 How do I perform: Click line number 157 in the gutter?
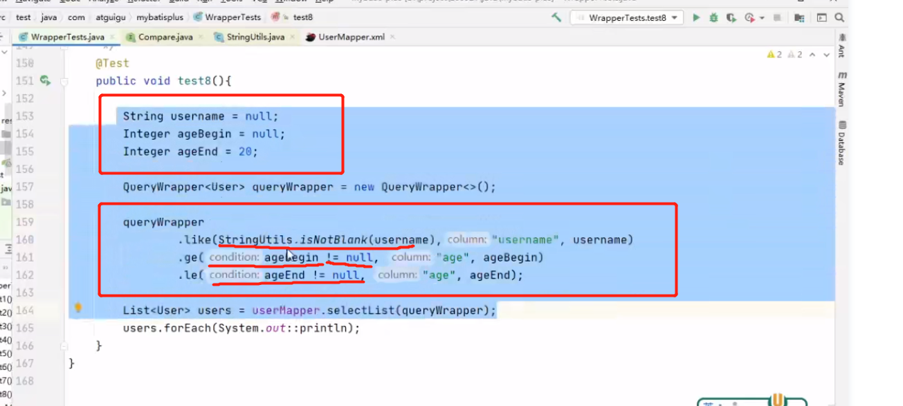pyautogui.click(x=25, y=187)
